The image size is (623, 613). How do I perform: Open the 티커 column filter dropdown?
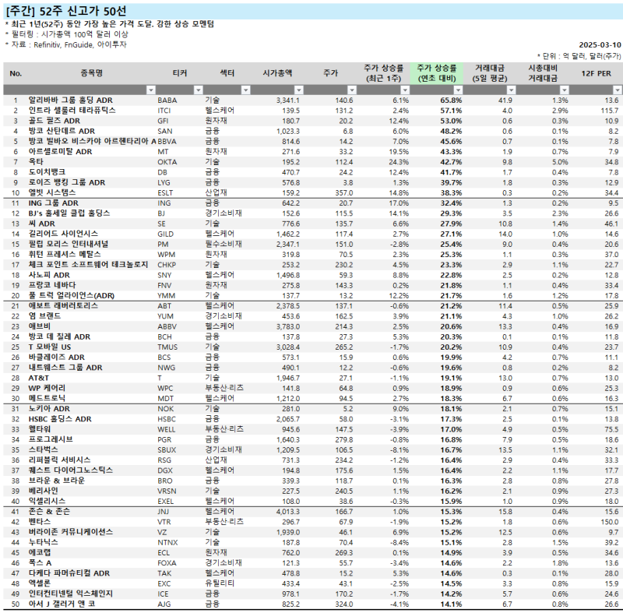point(199,90)
